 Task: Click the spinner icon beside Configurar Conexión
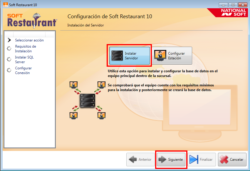pyautogui.click(x=9, y=70)
